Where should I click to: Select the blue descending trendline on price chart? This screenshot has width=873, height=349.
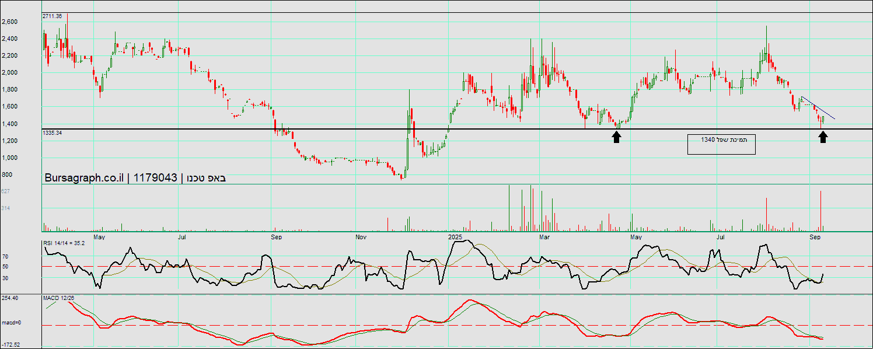tap(818, 108)
